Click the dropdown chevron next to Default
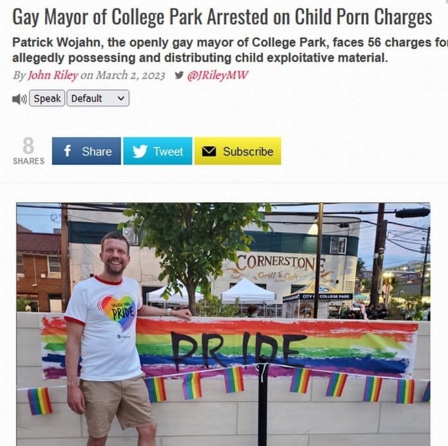This screenshot has width=448, height=446. 121,98
